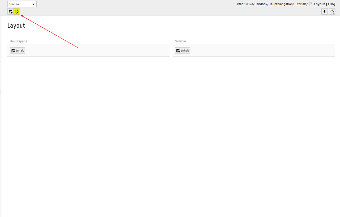
Task: Click the Pfad: label in the header
Action: [x=241, y=4]
